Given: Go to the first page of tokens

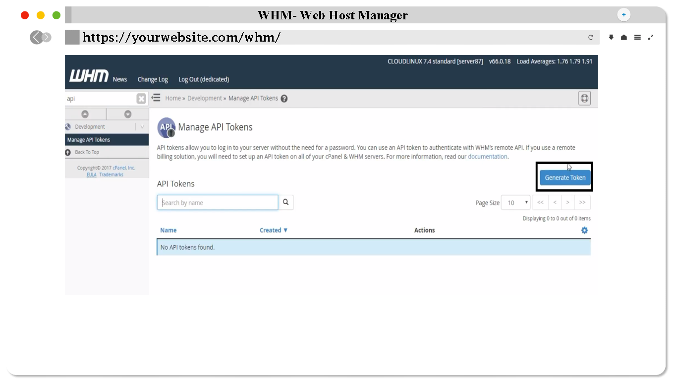Looking at the screenshot, I should click(x=540, y=202).
